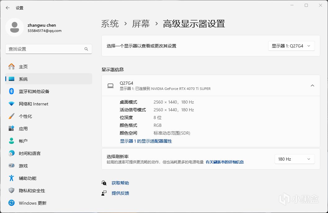Open 网络和 Internet settings

click(33, 104)
